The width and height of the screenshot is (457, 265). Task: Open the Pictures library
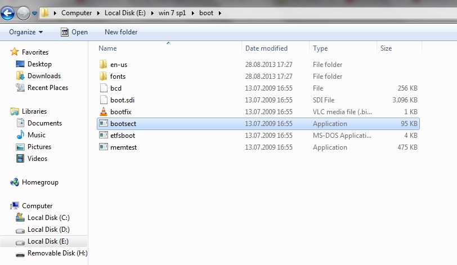click(39, 147)
